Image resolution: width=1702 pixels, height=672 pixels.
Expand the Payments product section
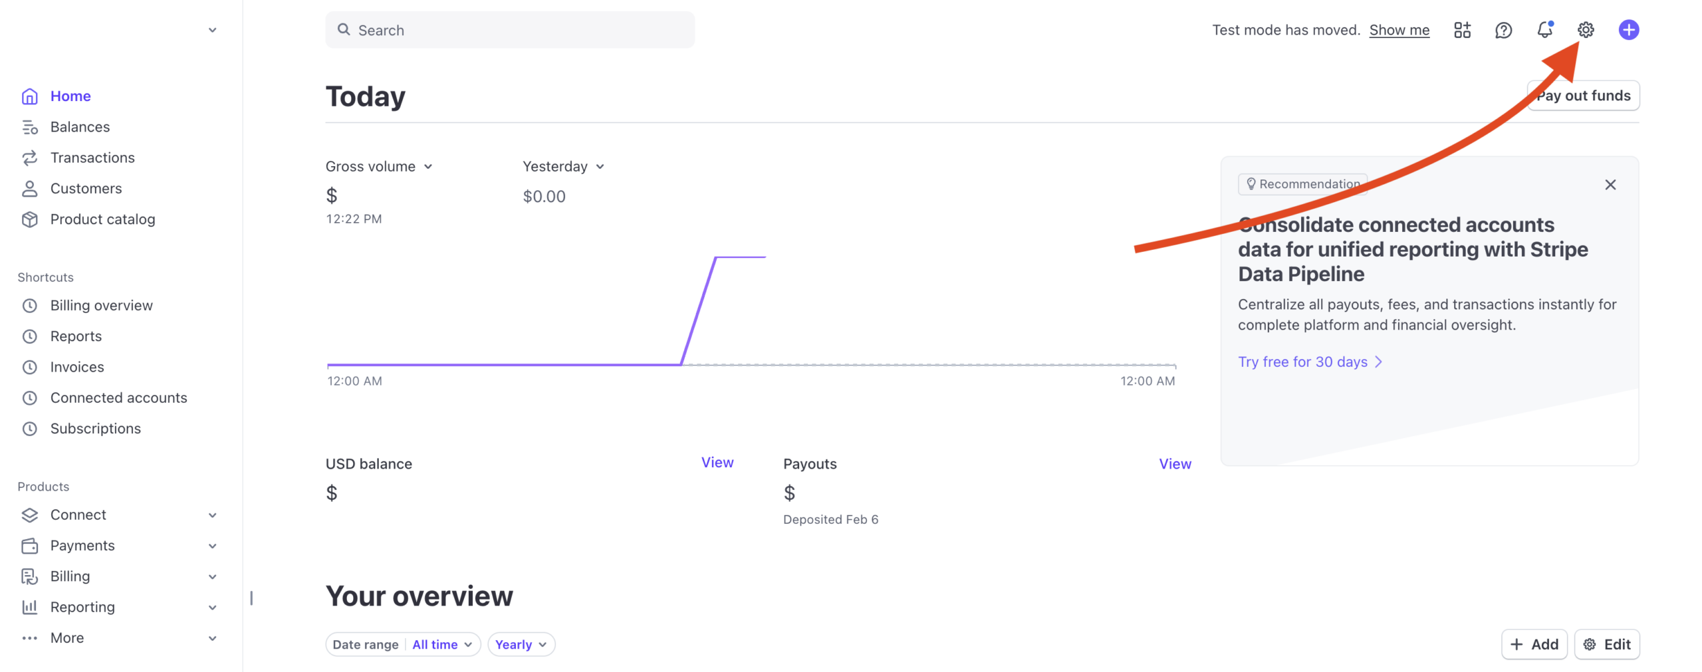click(x=212, y=546)
